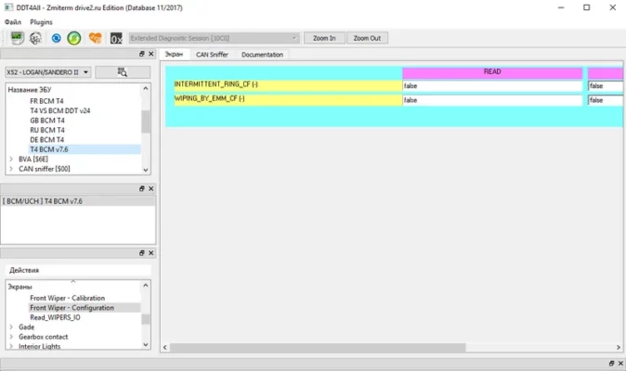Click INTERMITTENT_RING_CF read value field
This screenshot has height=371, width=626.
492,85
